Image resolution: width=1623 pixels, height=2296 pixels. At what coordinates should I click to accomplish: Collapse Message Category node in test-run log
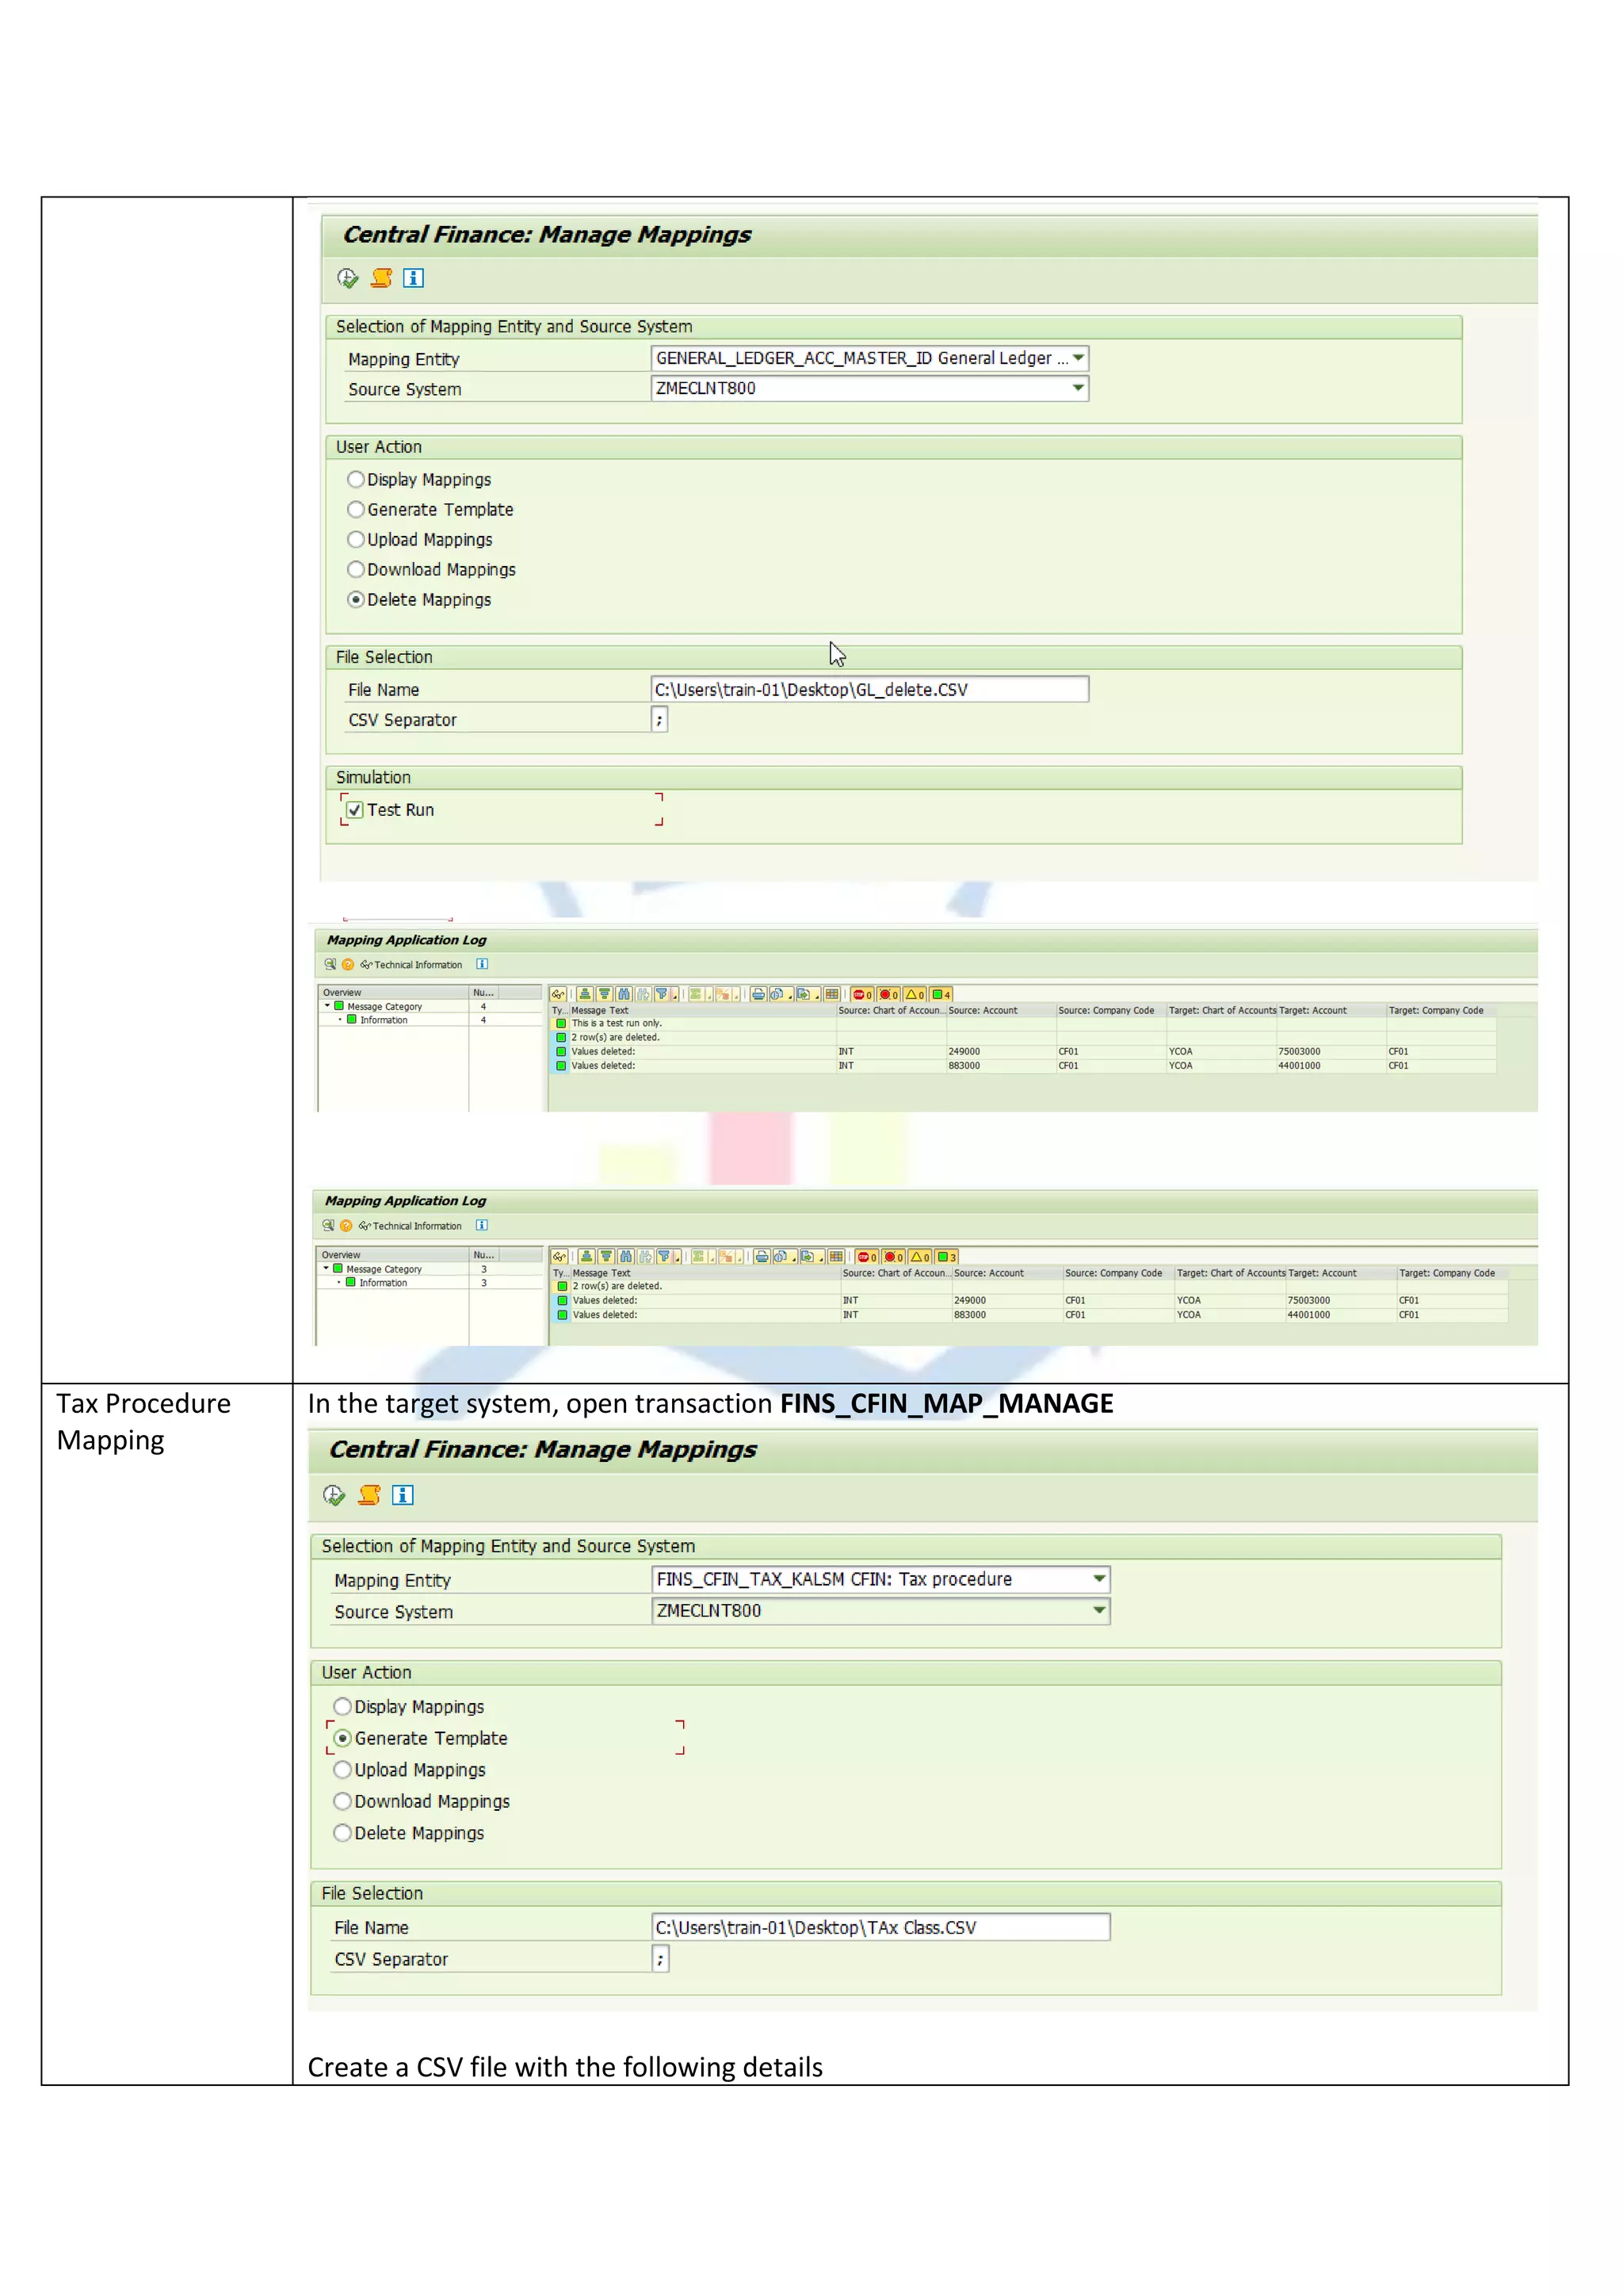tap(327, 1006)
